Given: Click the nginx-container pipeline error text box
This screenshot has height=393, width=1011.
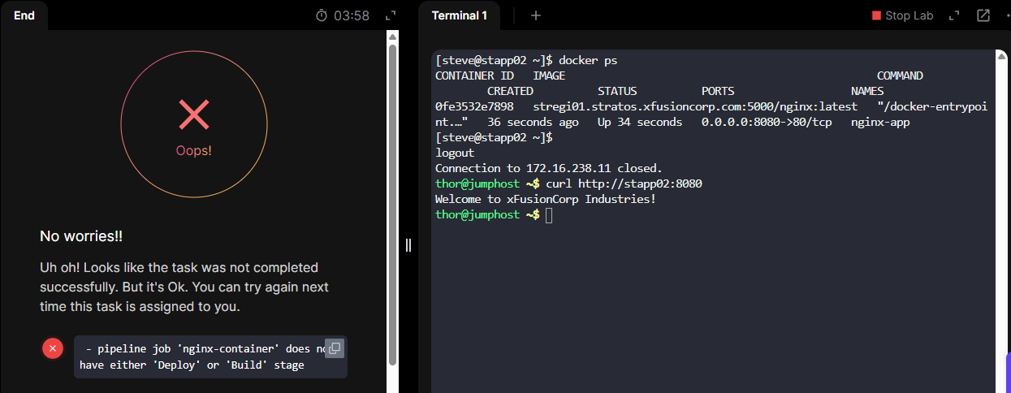Looking at the screenshot, I should 210,357.
